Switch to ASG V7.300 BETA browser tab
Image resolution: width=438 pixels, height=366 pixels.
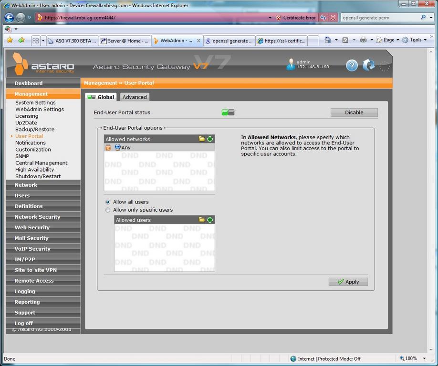73,41
